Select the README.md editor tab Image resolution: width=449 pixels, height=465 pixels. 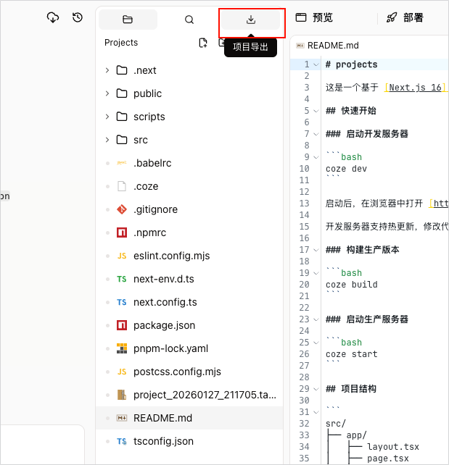328,46
